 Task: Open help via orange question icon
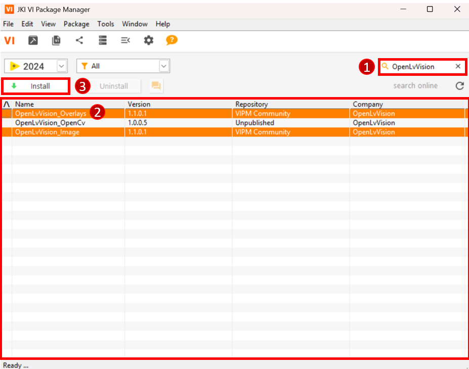[172, 40]
